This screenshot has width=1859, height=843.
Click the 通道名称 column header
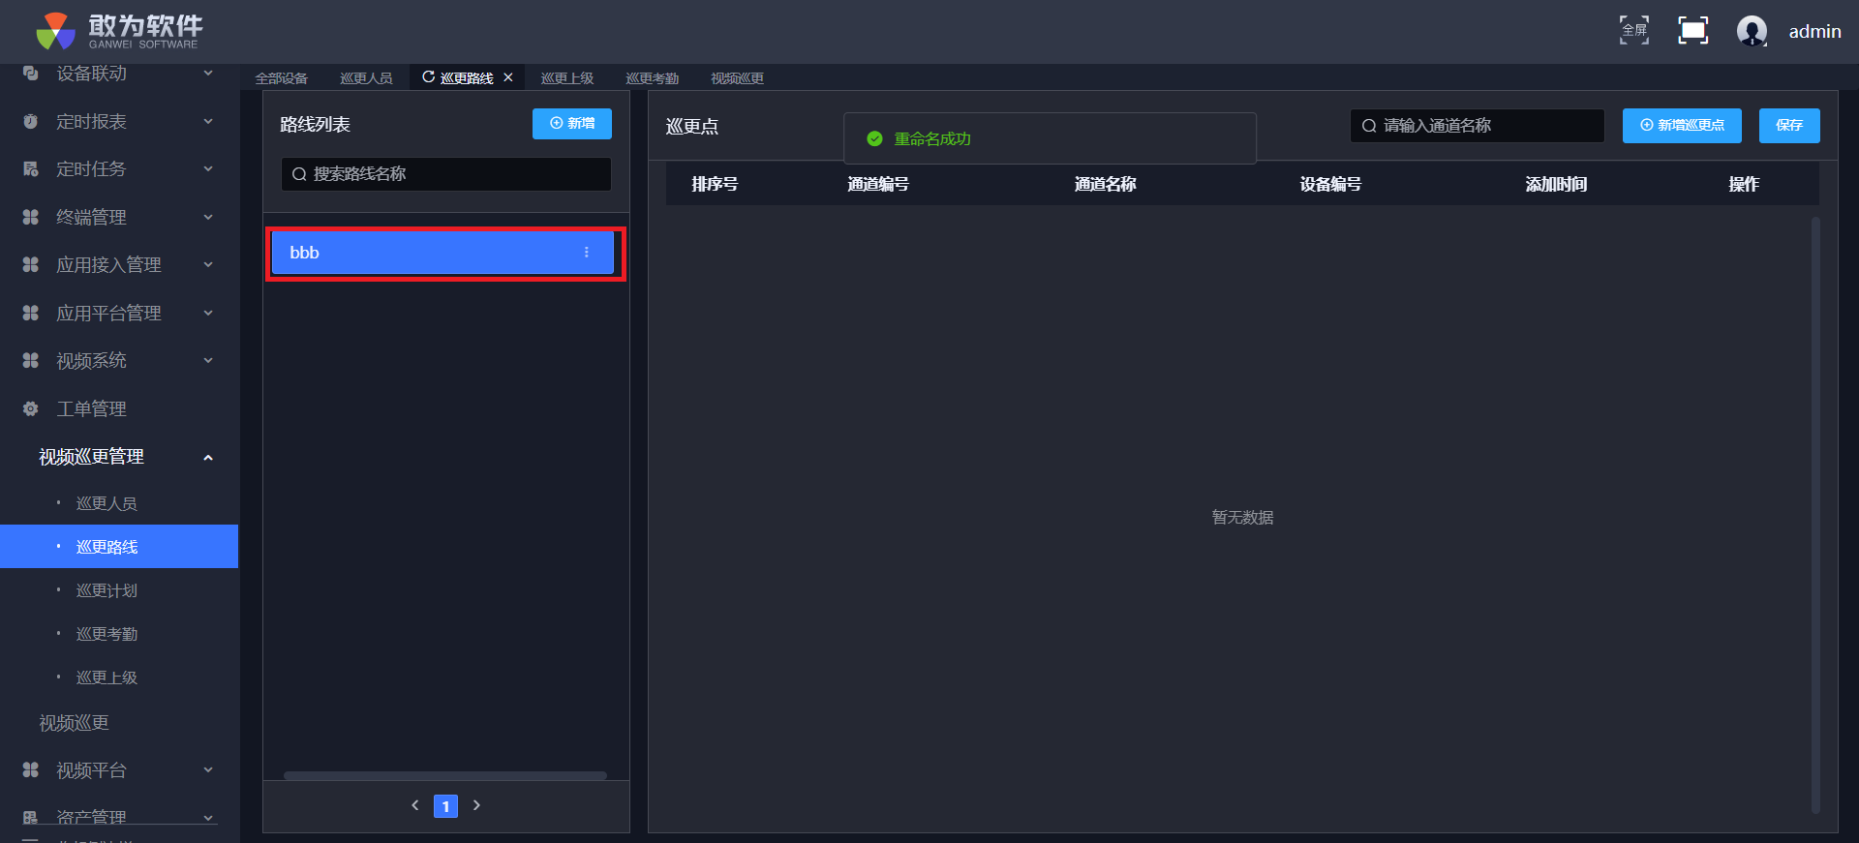[1105, 185]
